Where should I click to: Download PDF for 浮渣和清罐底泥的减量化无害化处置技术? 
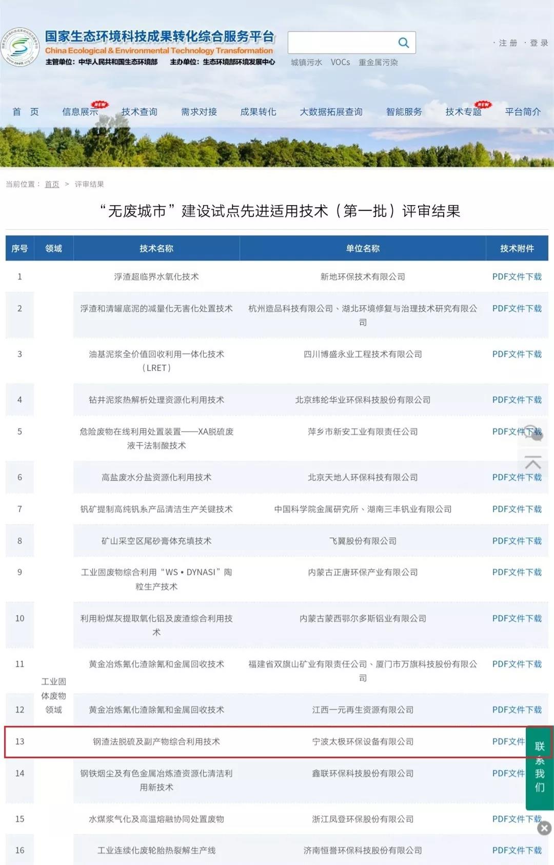517,308
